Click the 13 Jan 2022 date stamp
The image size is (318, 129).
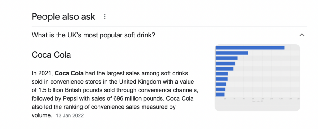coord(70,116)
